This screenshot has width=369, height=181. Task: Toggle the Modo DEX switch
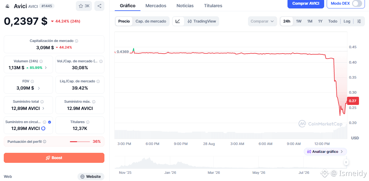[x=357, y=3]
